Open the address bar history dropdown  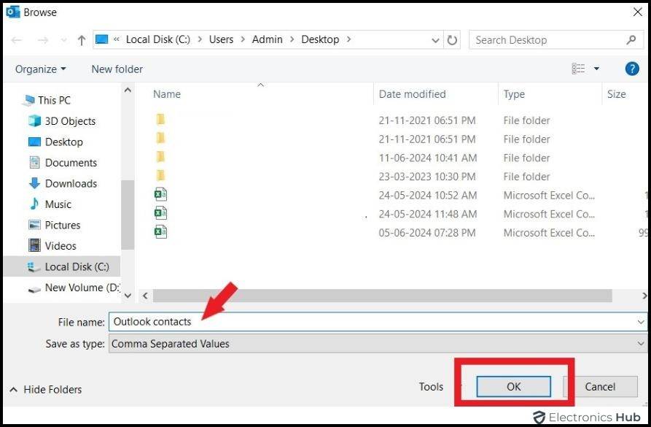(x=435, y=40)
